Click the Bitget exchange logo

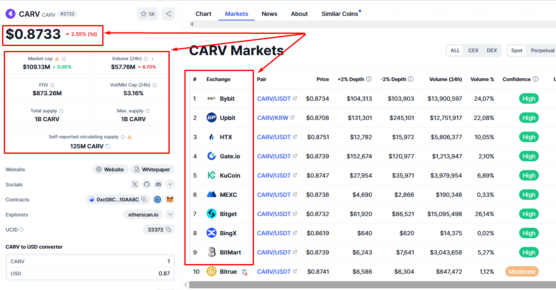[x=212, y=214]
